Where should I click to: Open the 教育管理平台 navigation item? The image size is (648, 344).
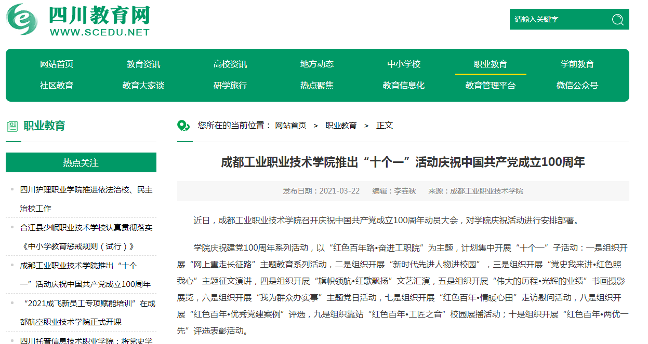point(491,86)
